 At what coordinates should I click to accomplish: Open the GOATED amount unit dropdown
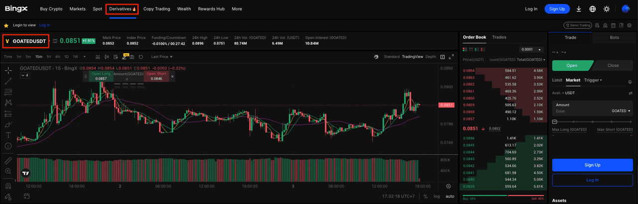(621, 111)
